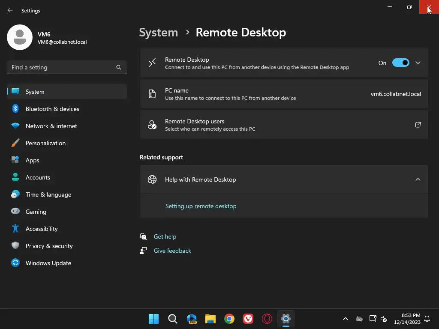The height and width of the screenshot is (329, 439).
Task: Open the System settings category
Action: [x=66, y=92]
